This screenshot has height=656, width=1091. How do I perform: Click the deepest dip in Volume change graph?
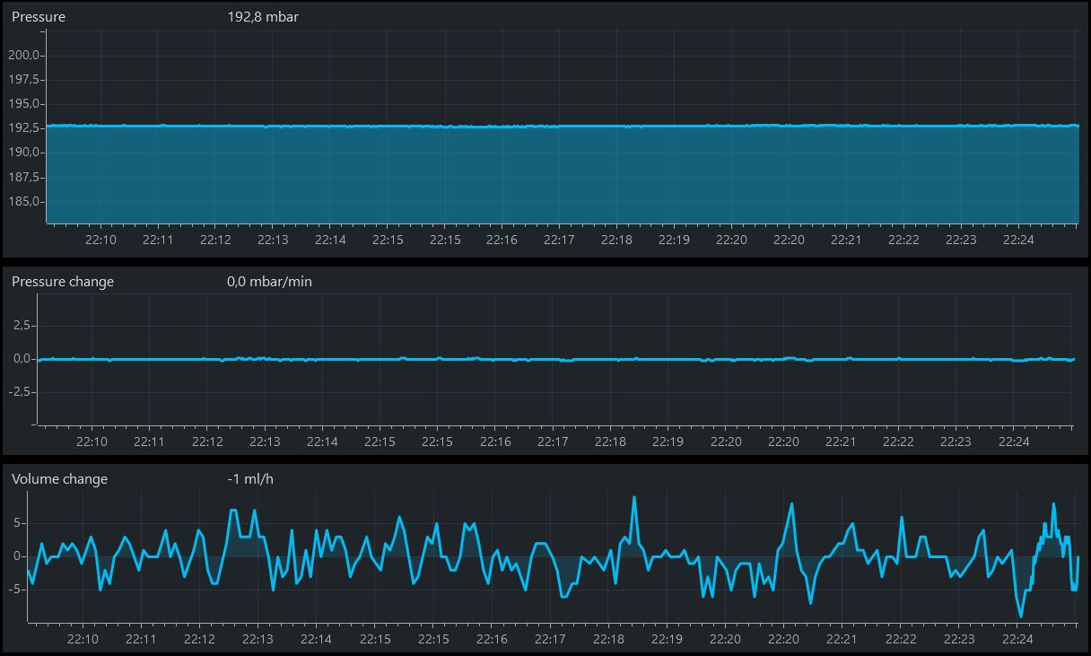[1021, 617]
